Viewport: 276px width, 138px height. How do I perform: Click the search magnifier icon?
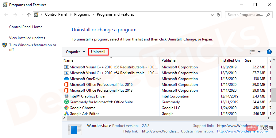coord(268,15)
